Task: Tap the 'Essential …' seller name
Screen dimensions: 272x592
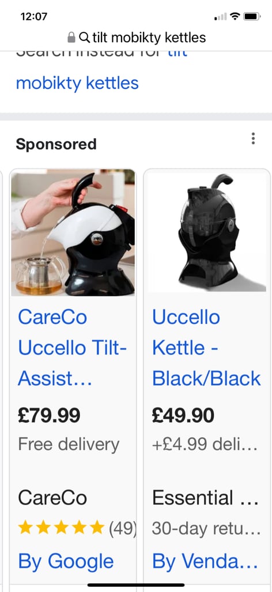Action: click(x=206, y=498)
